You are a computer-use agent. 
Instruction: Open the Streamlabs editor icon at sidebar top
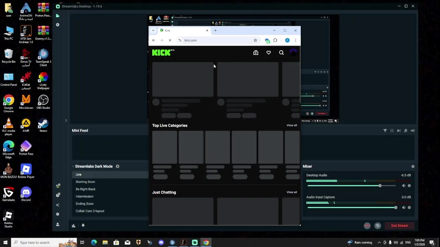[57, 16]
